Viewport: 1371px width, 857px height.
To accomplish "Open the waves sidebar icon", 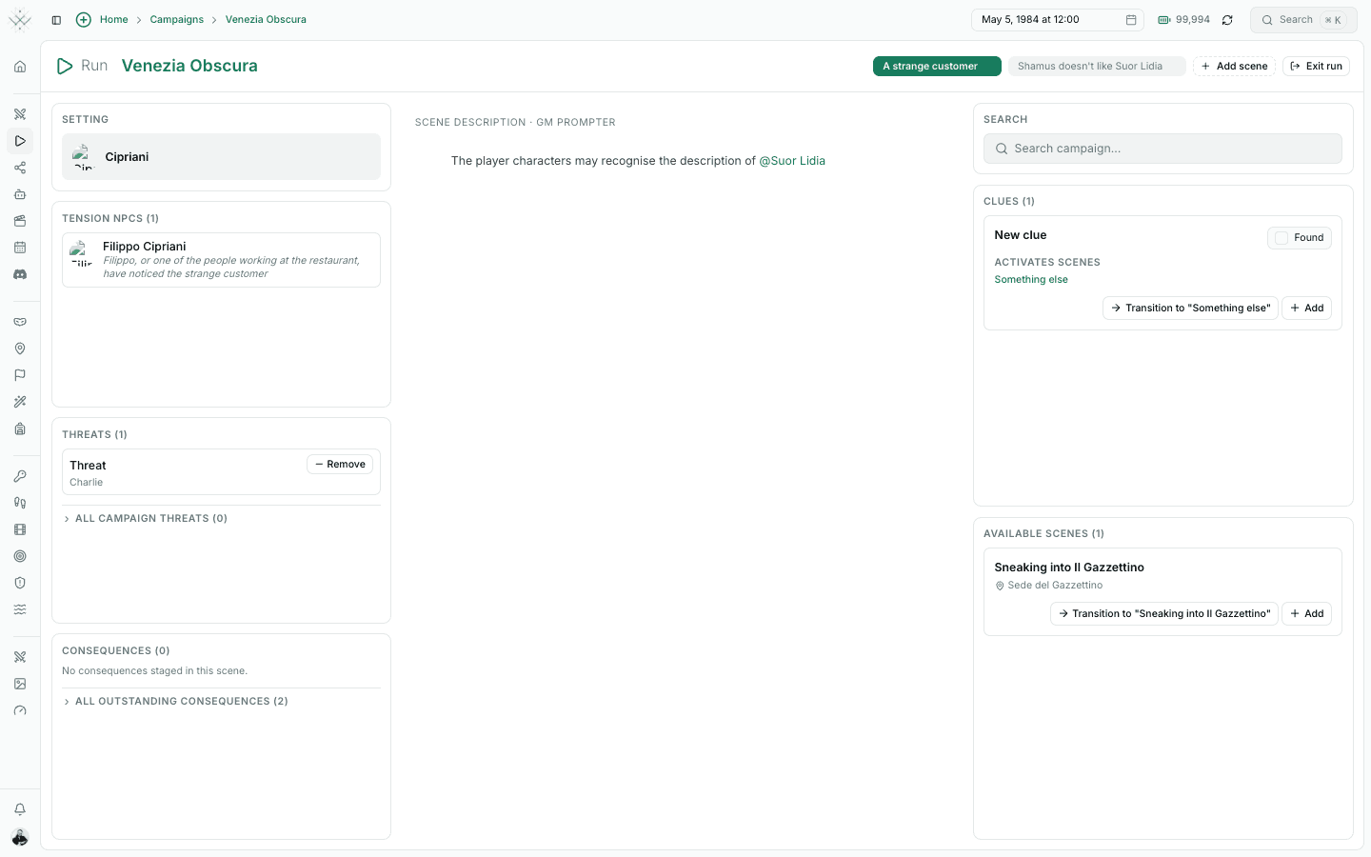I will point(20,609).
